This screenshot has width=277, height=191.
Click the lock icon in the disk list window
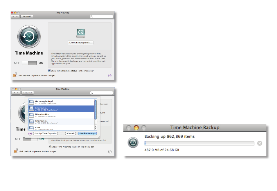coord(16,151)
